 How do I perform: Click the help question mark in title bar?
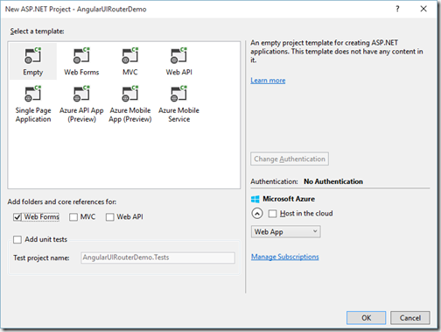tap(397, 9)
